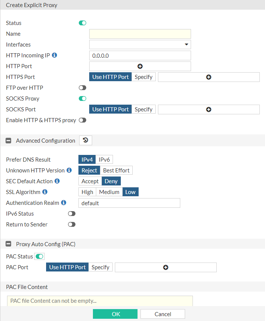Click the SEC Default Action info icon
Screen dimensions: 265x321
[57, 181]
